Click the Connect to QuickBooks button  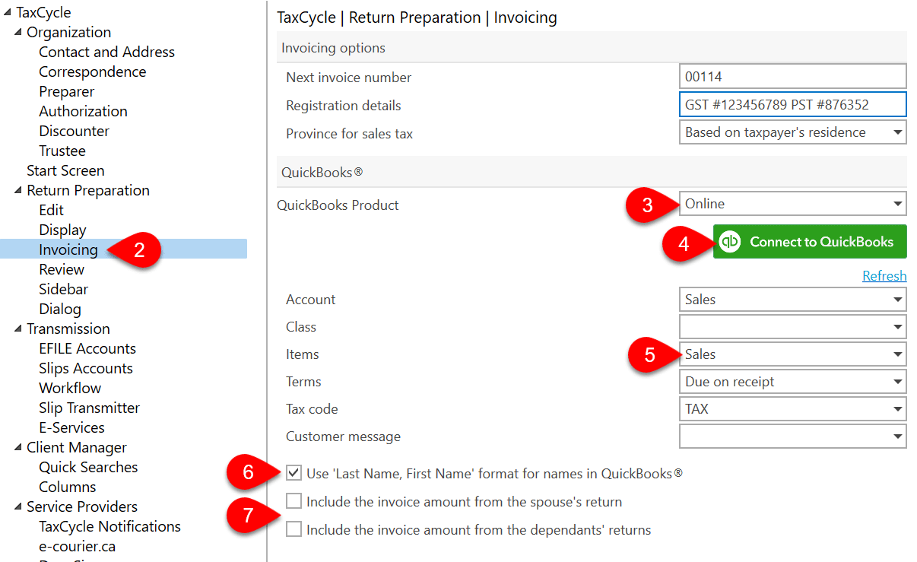810,242
